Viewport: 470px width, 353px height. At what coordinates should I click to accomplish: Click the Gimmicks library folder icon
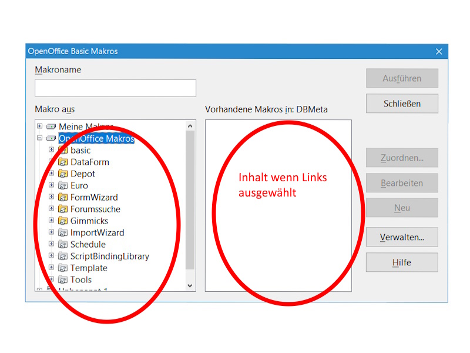[x=63, y=221]
